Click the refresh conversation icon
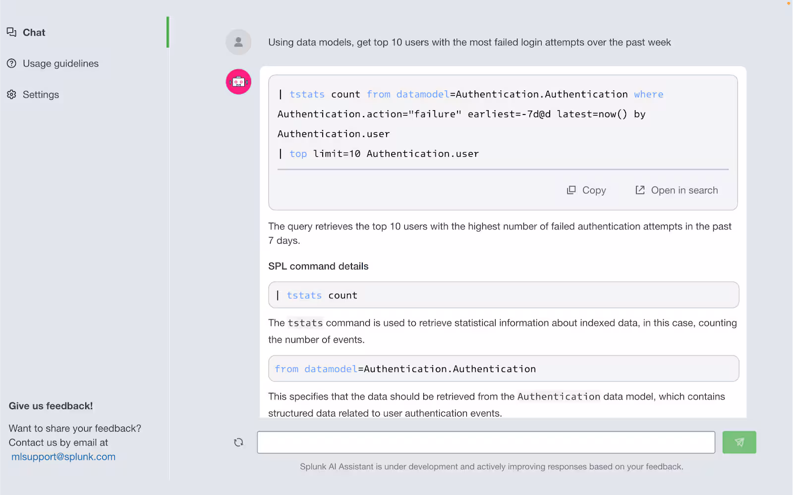 pos(238,442)
